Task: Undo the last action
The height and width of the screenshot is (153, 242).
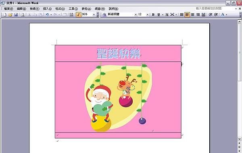Action: (47, 15)
